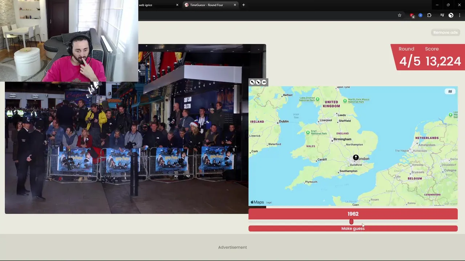Click Plymouth on the map
Viewport: 465px width, 261px height.
click(311, 182)
